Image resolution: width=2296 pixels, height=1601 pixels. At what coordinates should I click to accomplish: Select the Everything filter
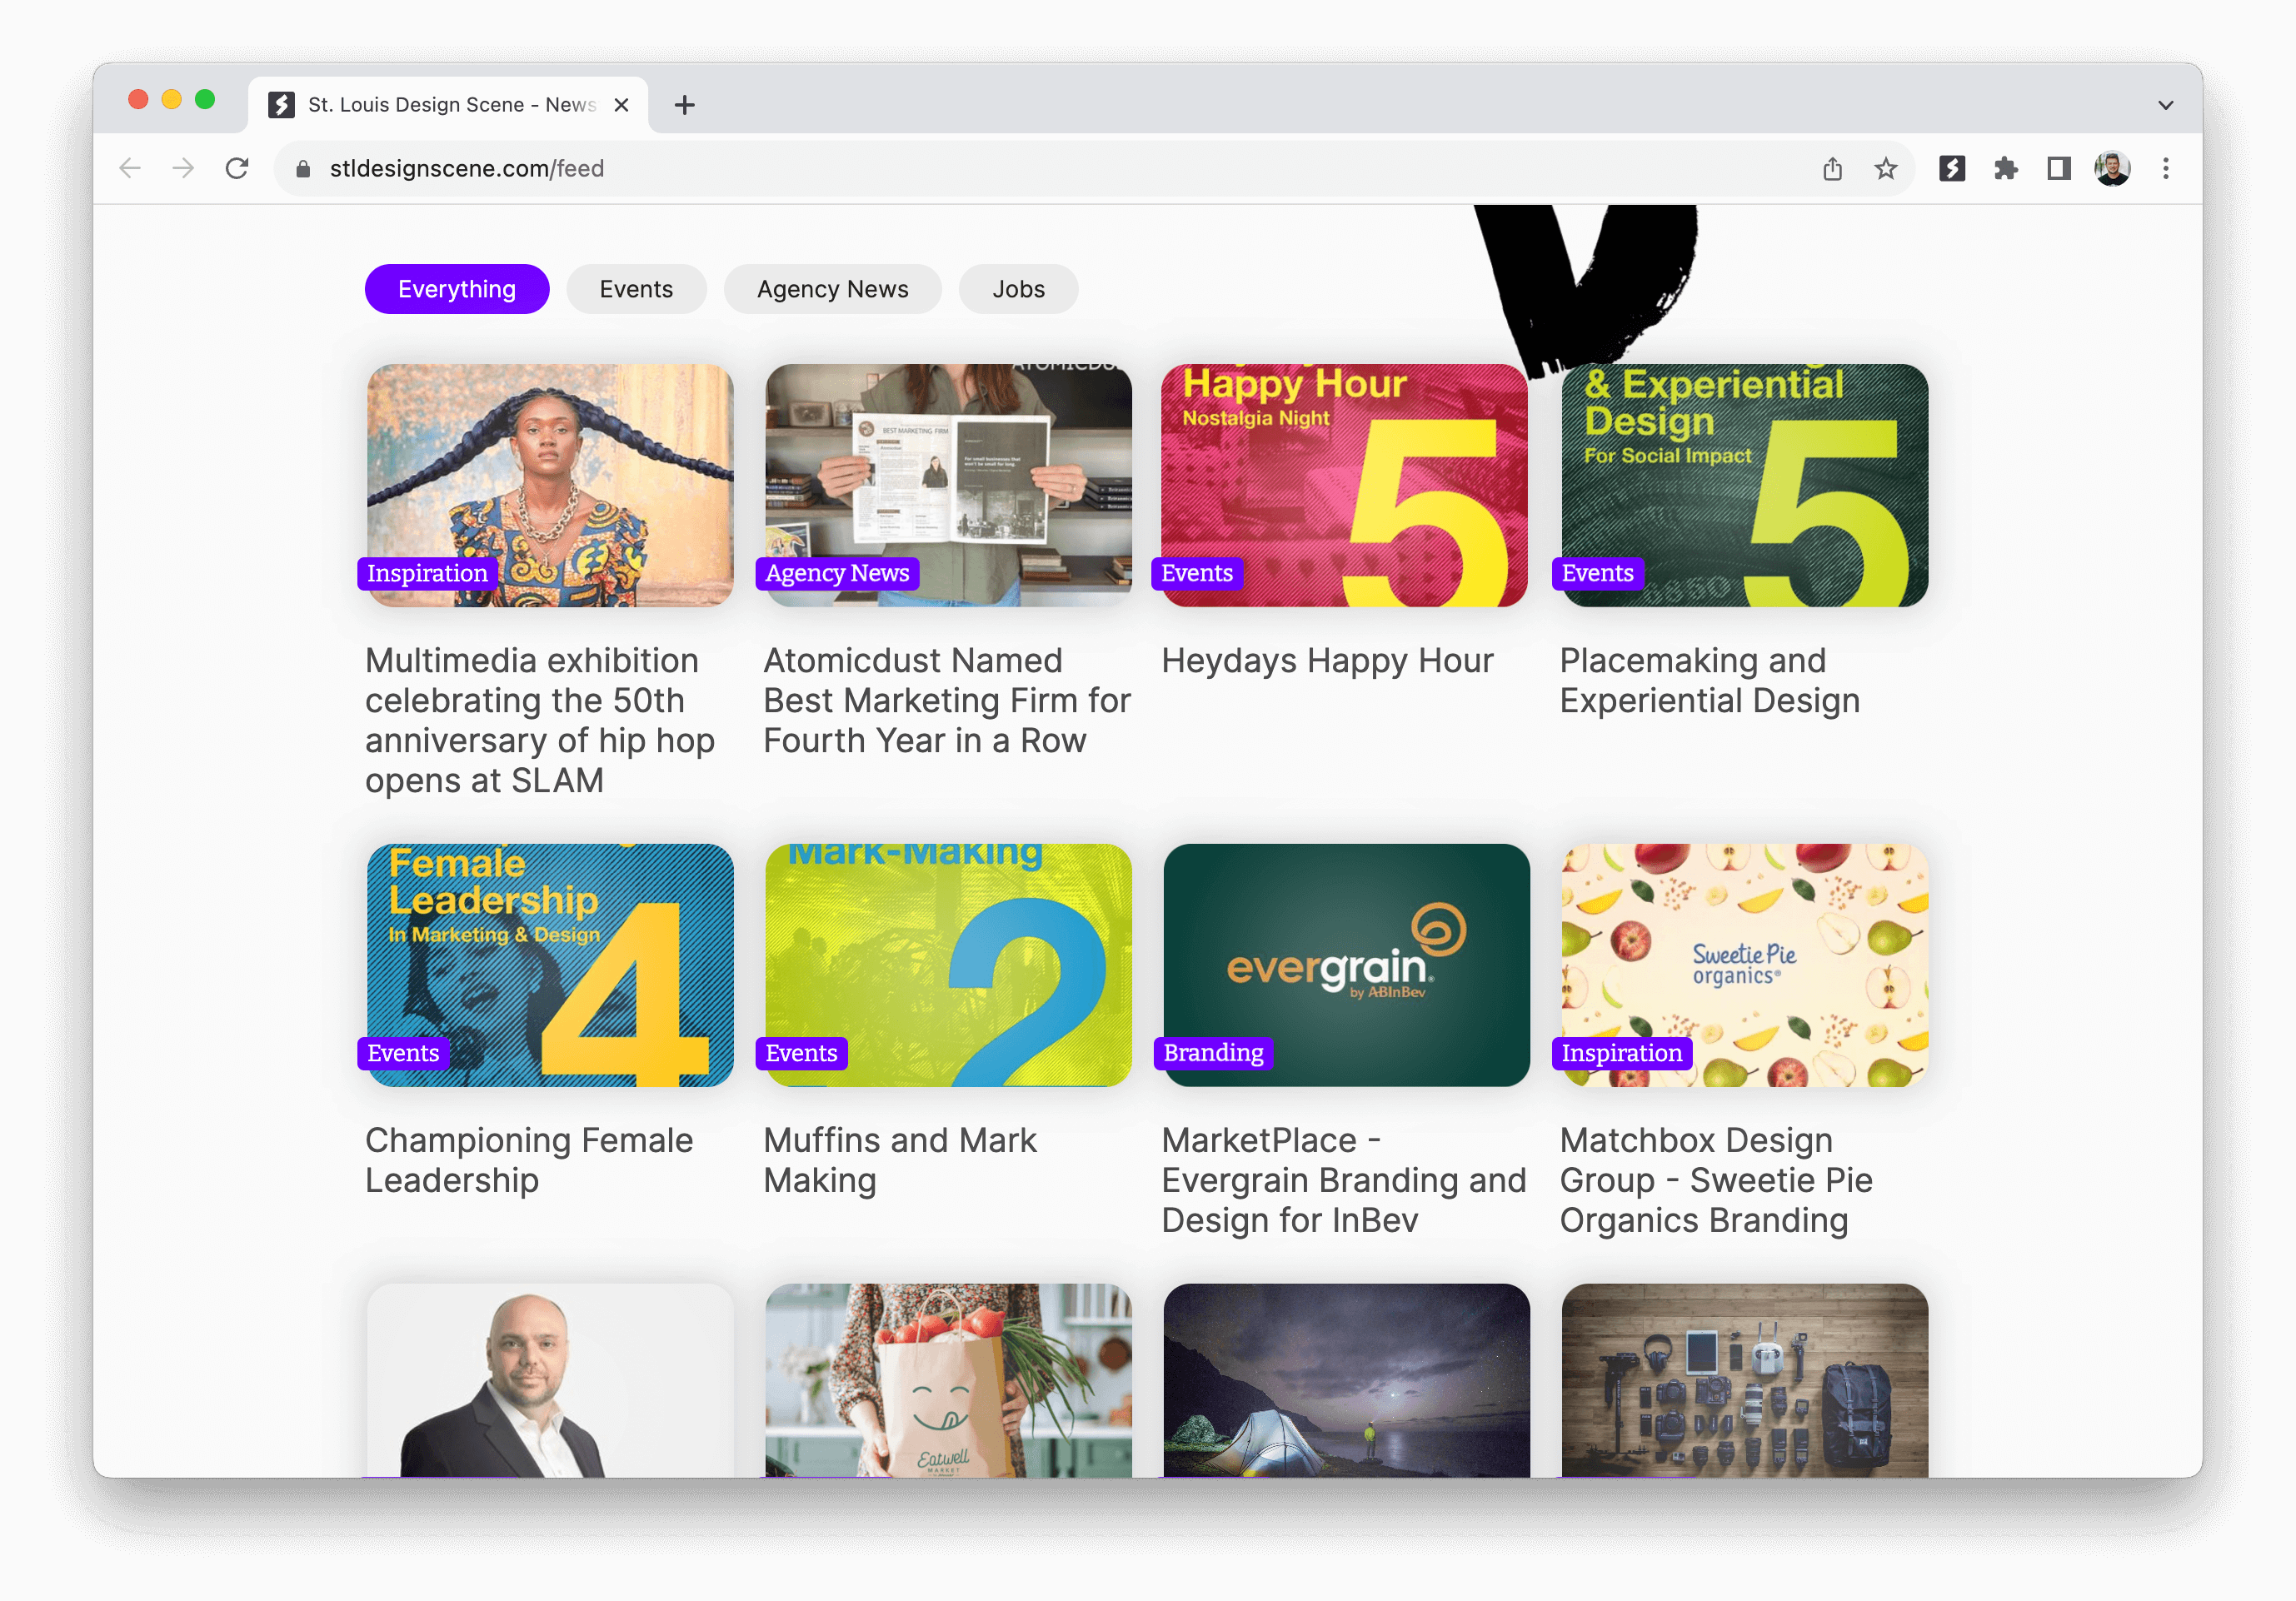tap(457, 289)
